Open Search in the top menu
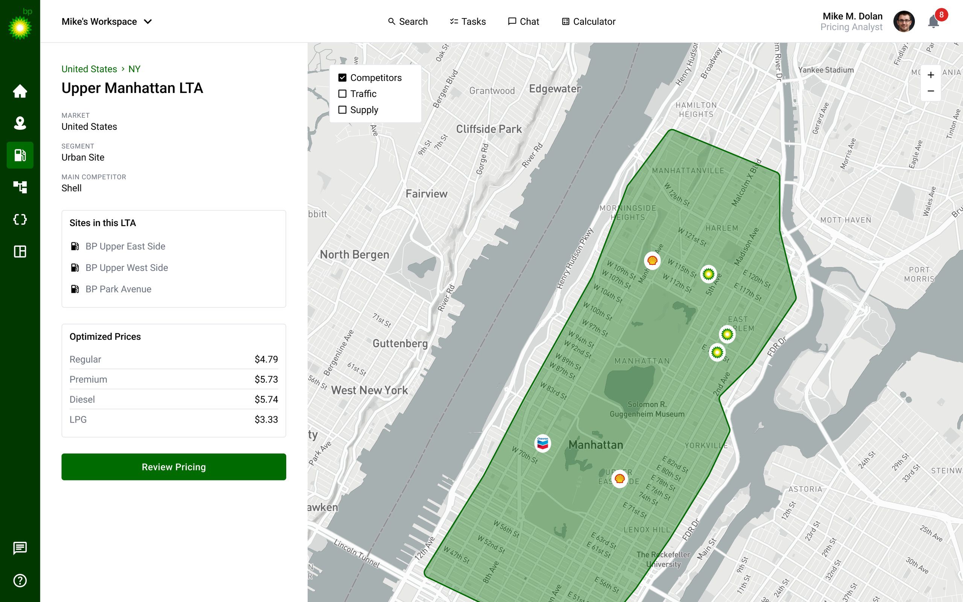The image size is (963, 602). click(x=407, y=21)
